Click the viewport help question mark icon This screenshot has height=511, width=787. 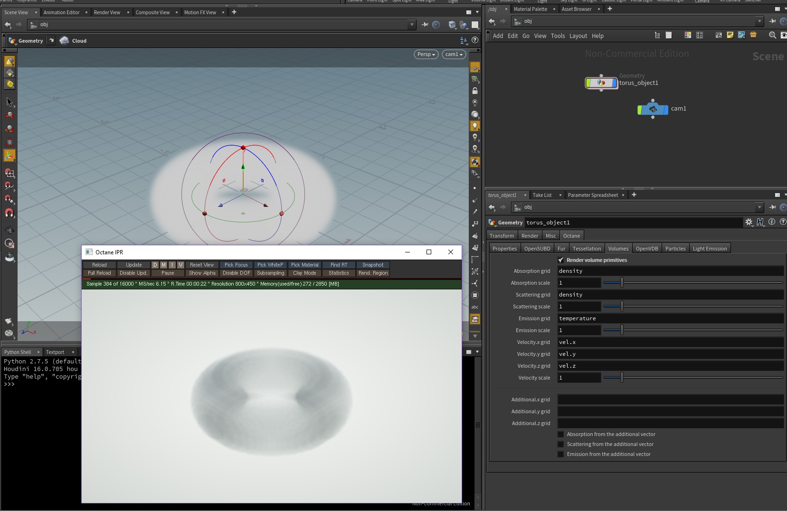click(x=475, y=40)
